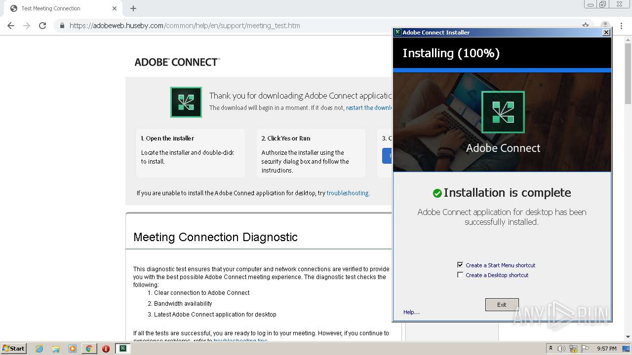Launch Internet Explorer from taskbar

(x=39, y=349)
